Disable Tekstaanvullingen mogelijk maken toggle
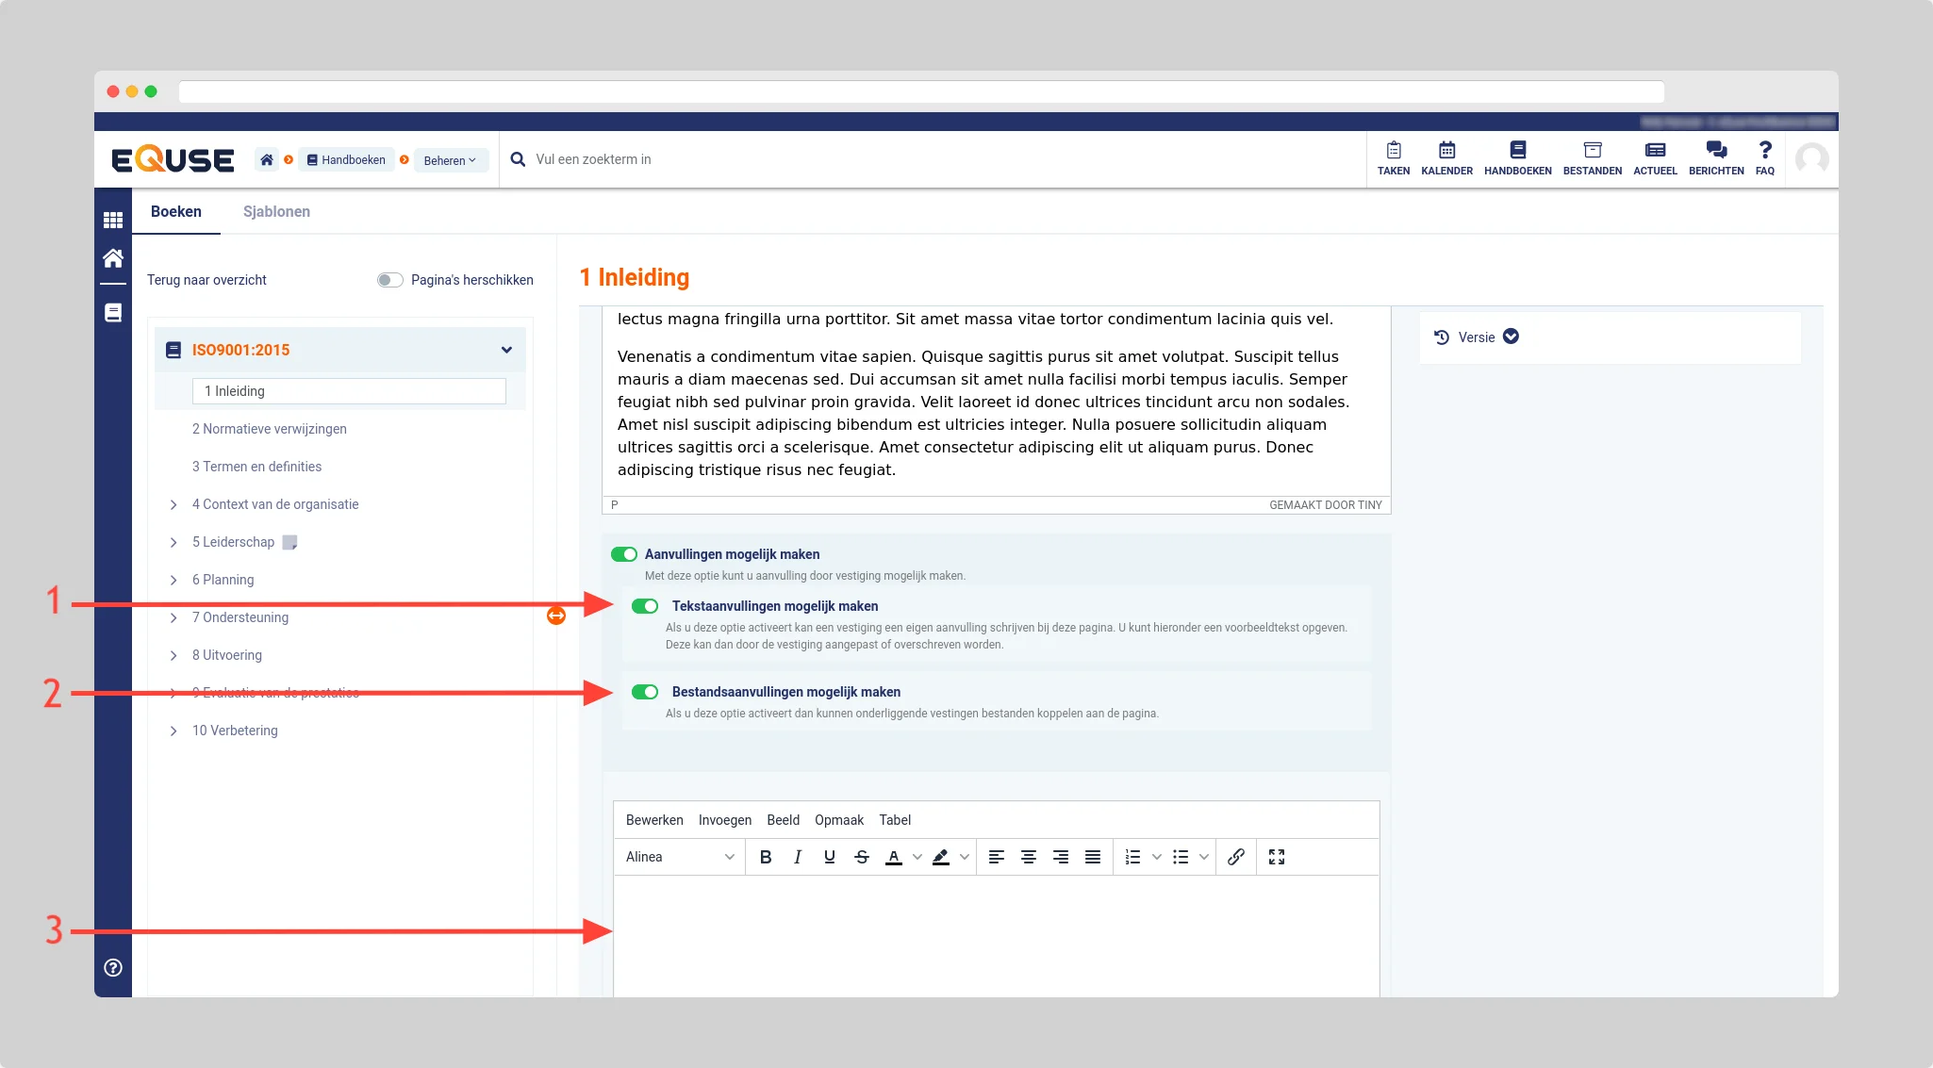 (x=645, y=606)
